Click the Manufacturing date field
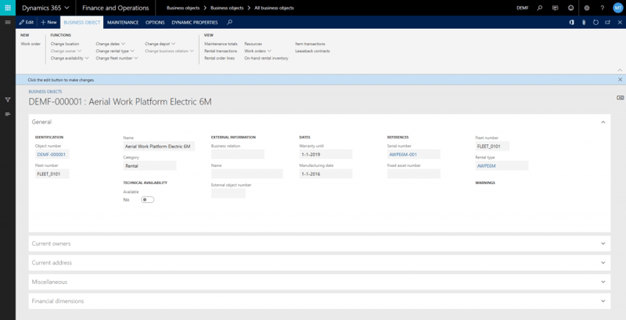 [326, 174]
